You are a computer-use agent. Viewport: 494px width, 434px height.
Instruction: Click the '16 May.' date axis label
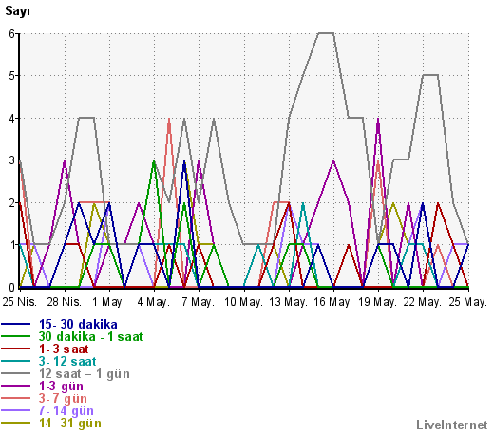(332, 302)
